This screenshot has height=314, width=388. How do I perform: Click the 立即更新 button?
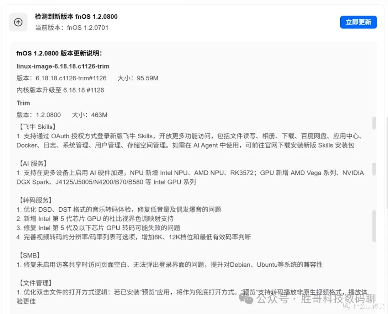(358, 22)
